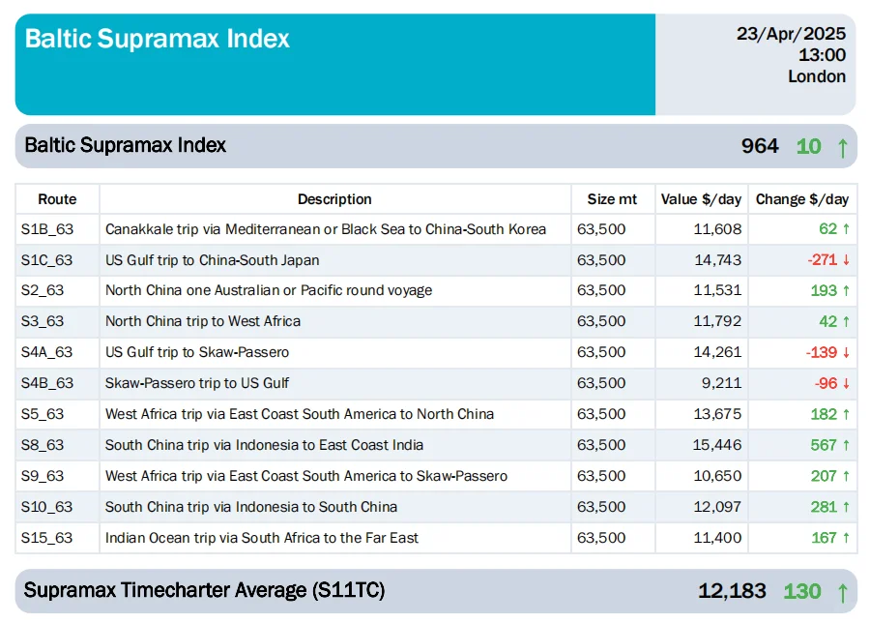Click 'South China trip via Indonesia to East Coast India'
Image resolution: width=870 pixels, height=623 pixels.
tap(264, 445)
